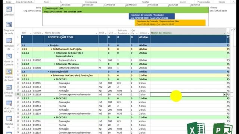239x134 pixels.
Task: Select Concretagem e Acabamento in row 19
Action: click(x=75, y=114)
